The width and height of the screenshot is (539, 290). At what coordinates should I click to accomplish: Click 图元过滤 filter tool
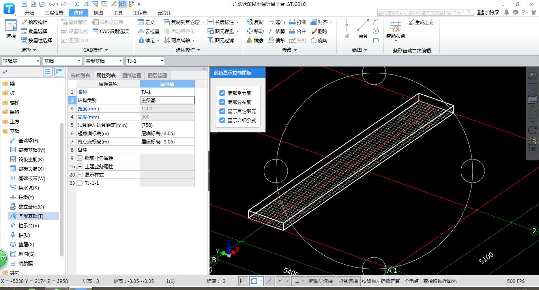click(221, 41)
